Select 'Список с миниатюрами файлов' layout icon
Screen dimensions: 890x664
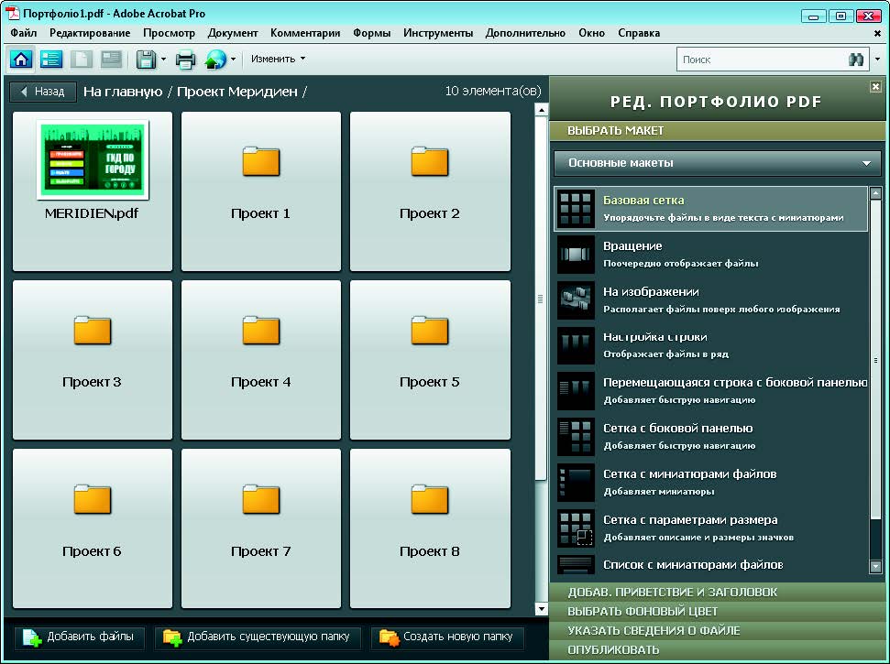pyautogui.click(x=576, y=565)
